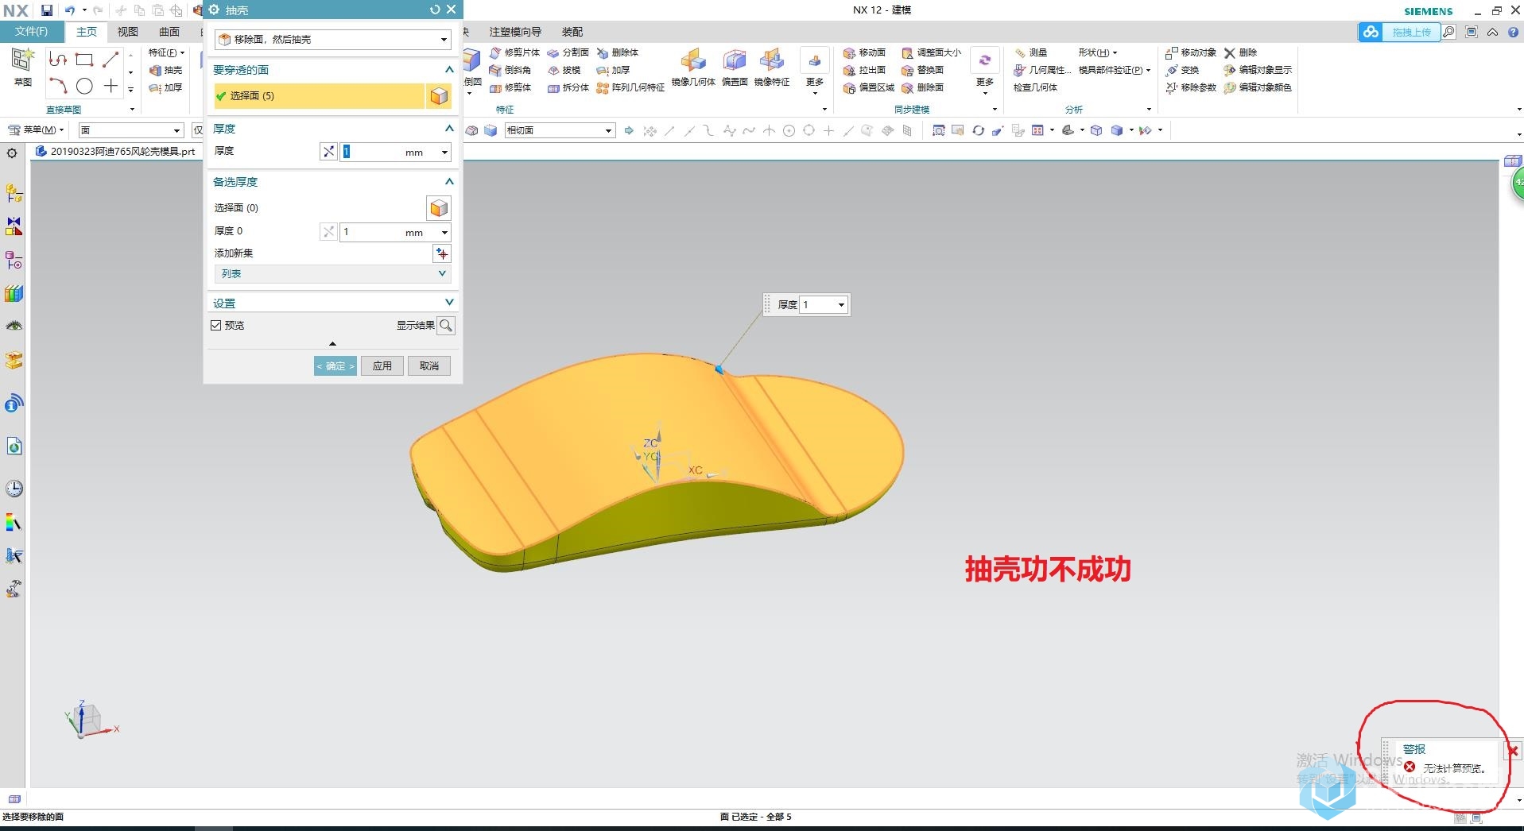This screenshot has height=831, width=1524.
Task: Click the 检查几何体 command
Action: pyautogui.click(x=1035, y=87)
